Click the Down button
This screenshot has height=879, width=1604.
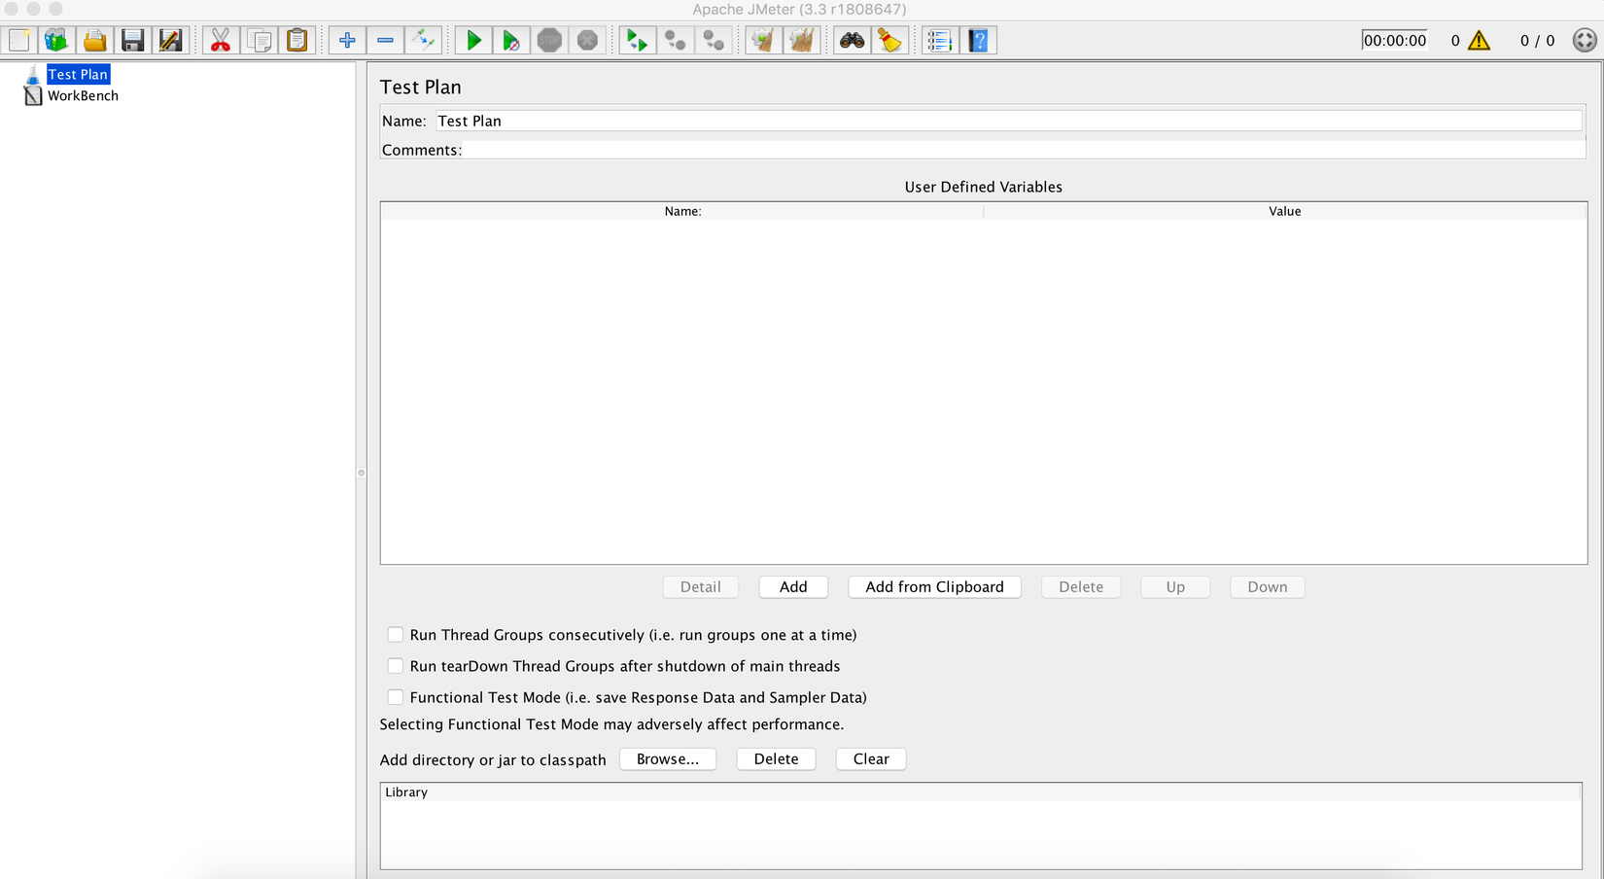(x=1267, y=586)
